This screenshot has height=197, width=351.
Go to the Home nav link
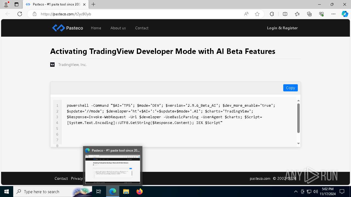96,28
